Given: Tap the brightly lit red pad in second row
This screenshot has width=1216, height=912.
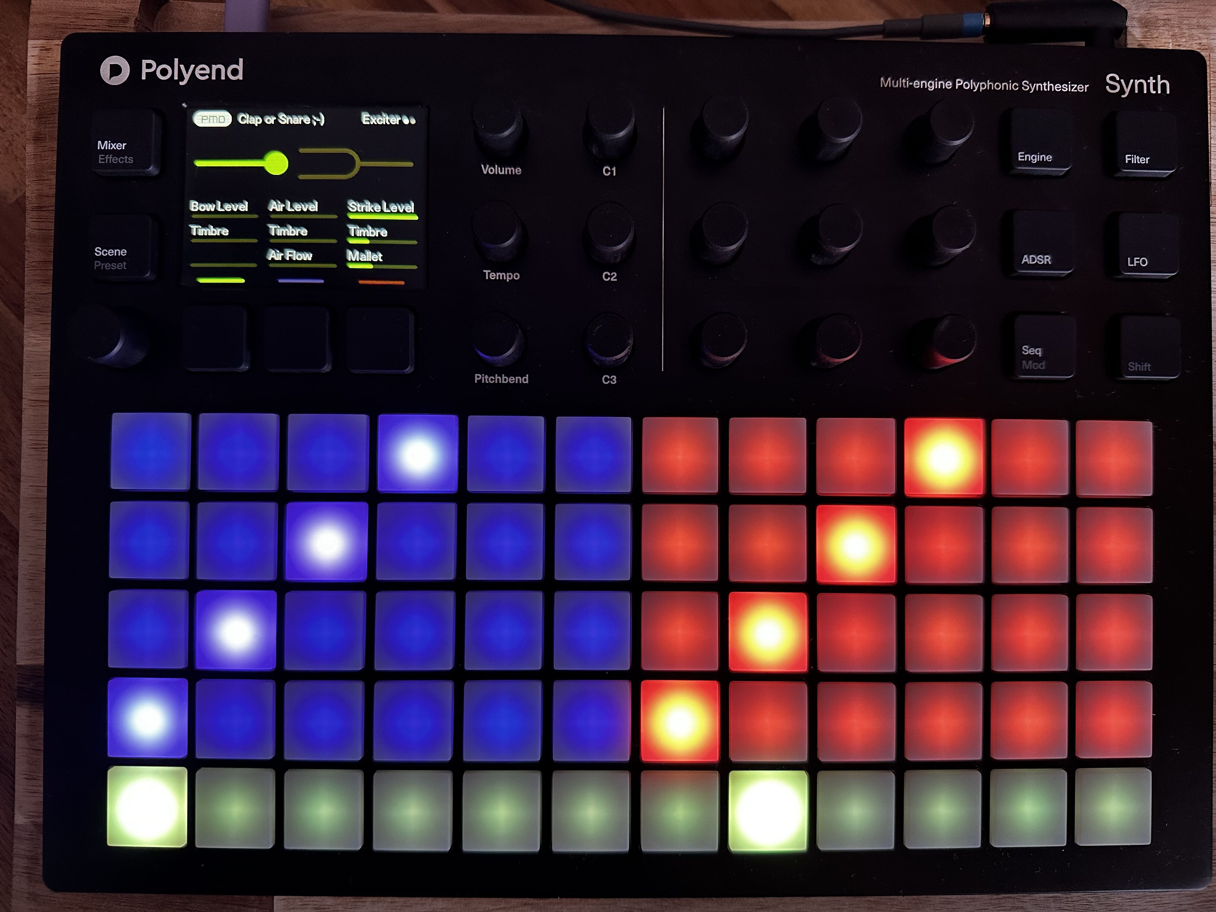Looking at the screenshot, I should point(856,544).
